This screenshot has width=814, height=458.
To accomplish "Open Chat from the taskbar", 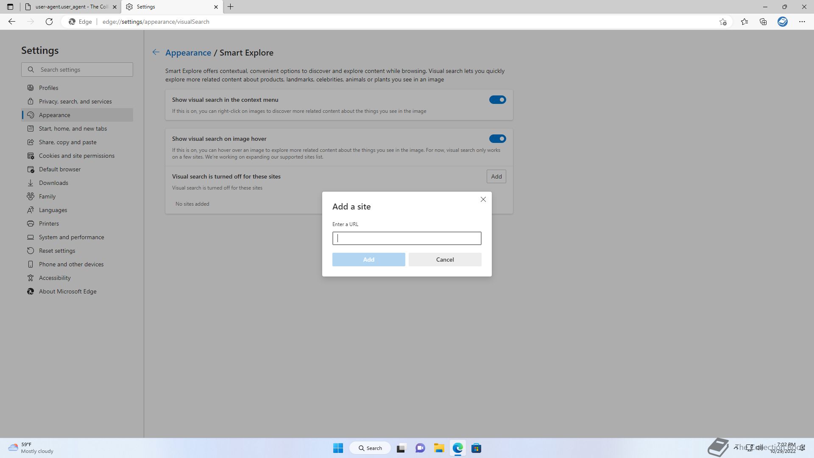I will 420,448.
